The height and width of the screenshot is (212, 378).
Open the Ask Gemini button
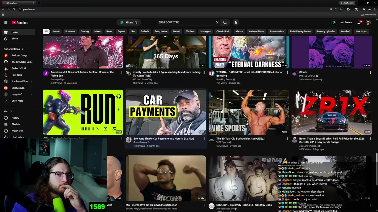(x=346, y=3)
